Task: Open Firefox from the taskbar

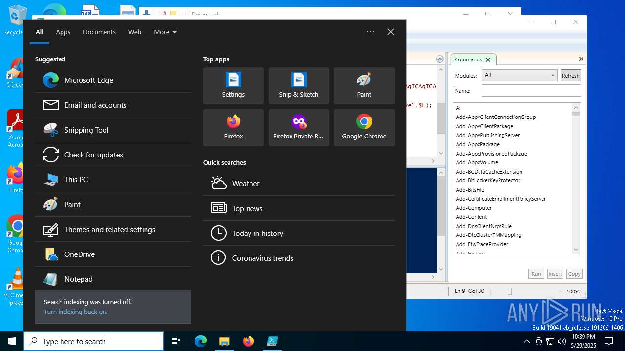Action: point(248,341)
